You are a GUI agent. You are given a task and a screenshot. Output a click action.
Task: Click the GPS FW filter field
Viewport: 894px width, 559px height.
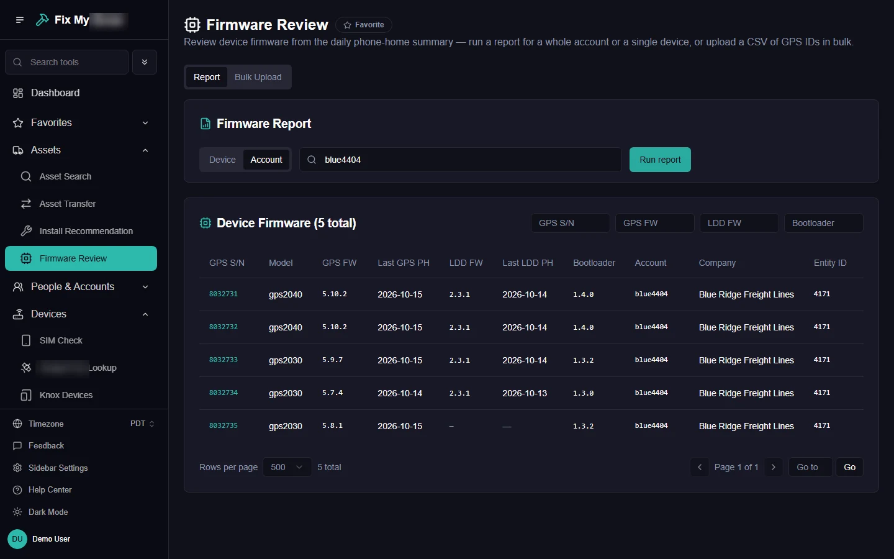point(654,223)
